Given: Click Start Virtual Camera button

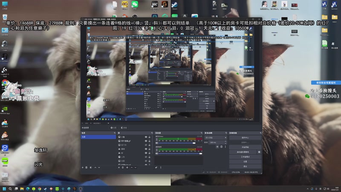Looking at the screenshot, I should coord(243,152).
